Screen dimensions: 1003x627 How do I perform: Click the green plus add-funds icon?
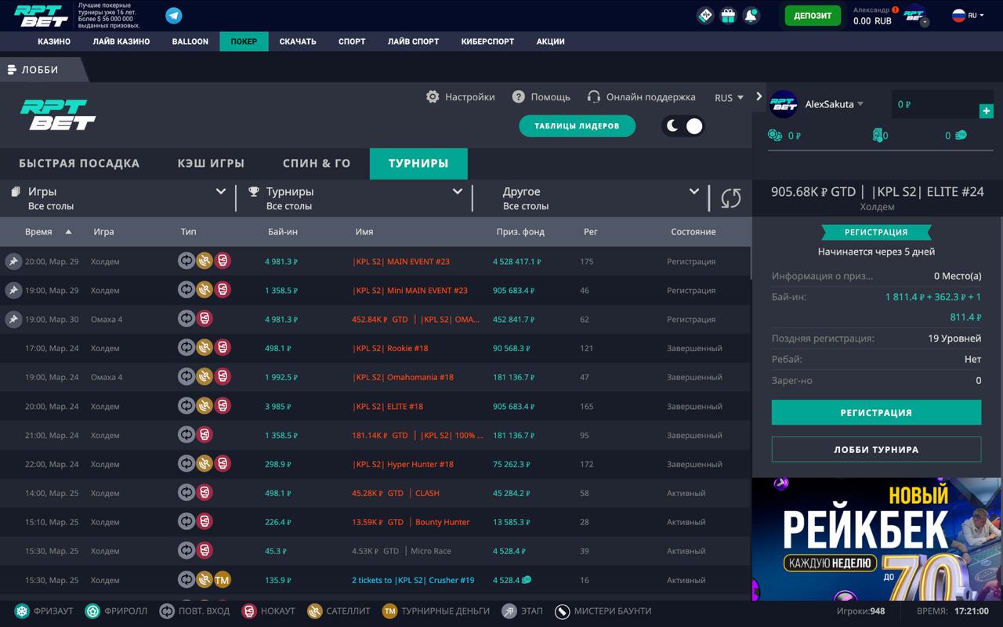point(986,111)
